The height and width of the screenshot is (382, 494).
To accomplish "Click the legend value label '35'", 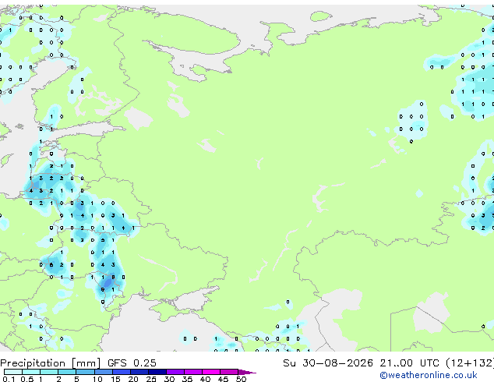I will (x=187, y=379).
